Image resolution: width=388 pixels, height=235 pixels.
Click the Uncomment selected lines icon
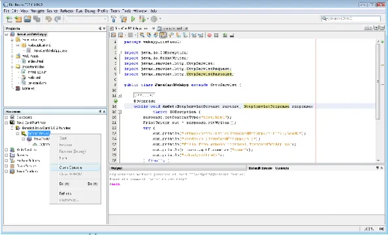click(232, 35)
